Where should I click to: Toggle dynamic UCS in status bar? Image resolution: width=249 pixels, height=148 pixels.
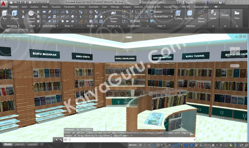186,145
